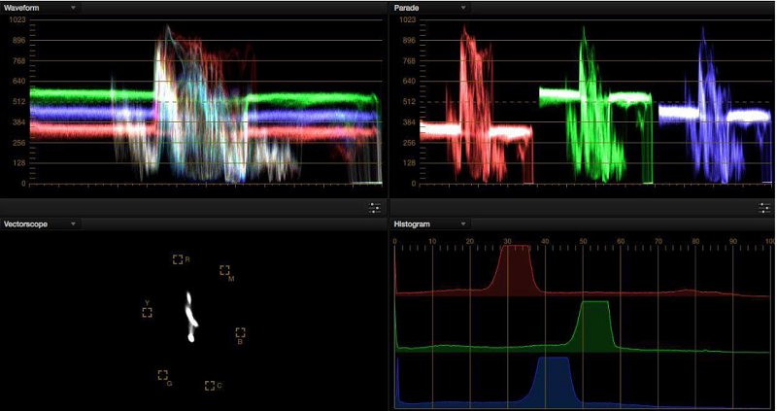Click the red (R) target box in Vectorscope
This screenshot has width=777, height=411.
click(x=177, y=259)
